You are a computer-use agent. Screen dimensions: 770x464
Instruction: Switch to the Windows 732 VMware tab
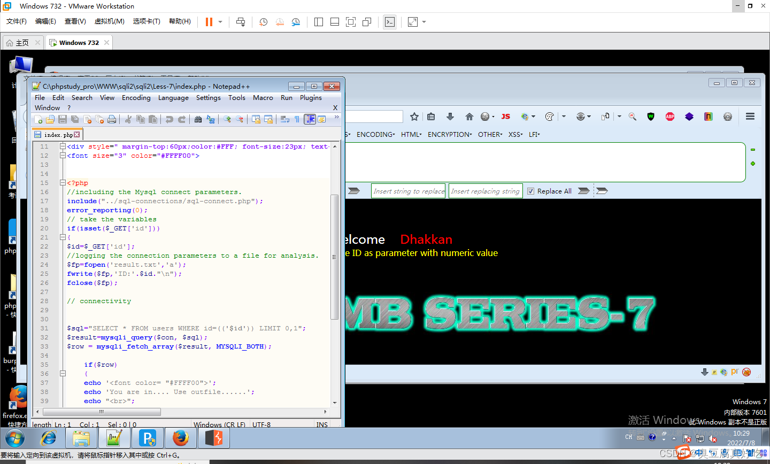78,41
